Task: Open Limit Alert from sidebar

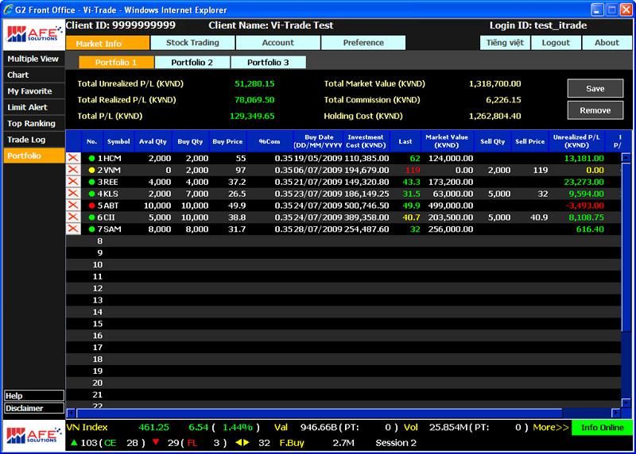Action: pyautogui.click(x=33, y=107)
